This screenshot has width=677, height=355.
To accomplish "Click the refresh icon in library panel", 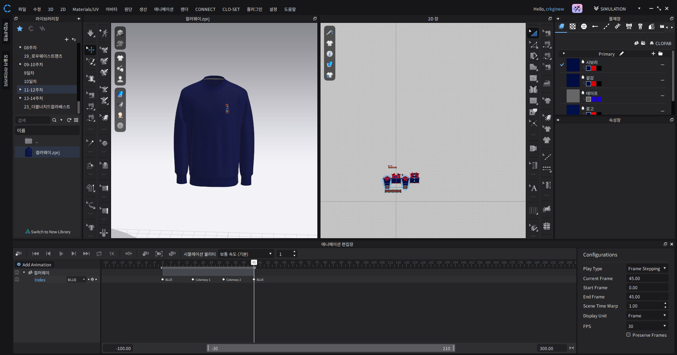I will (69, 120).
